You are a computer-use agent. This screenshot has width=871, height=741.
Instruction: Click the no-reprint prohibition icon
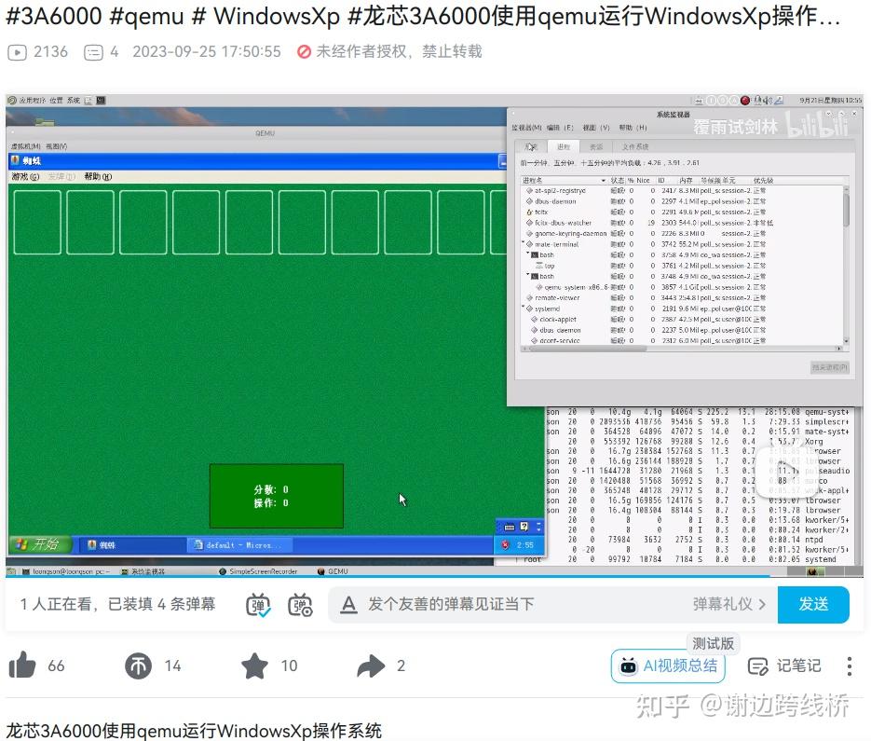click(x=304, y=51)
